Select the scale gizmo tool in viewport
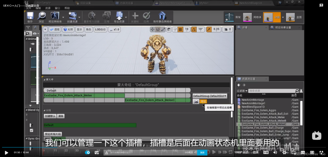The width and height of the screenshot is (328, 157). tap(163, 30)
